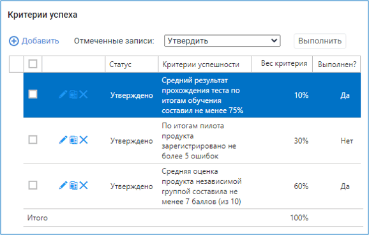369x235 pixels.
Task: Check the box for the 60% criterion
Action: (33, 185)
